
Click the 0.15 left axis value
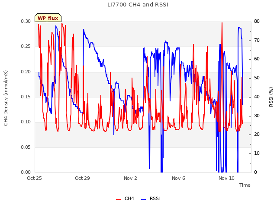tap(26, 97)
